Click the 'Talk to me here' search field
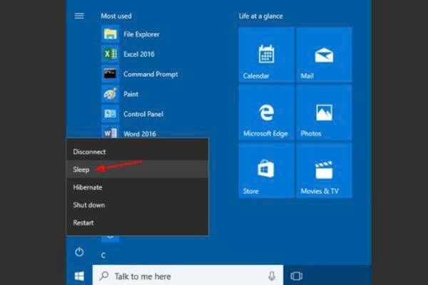This screenshot has width=428, height=285. click(188, 275)
